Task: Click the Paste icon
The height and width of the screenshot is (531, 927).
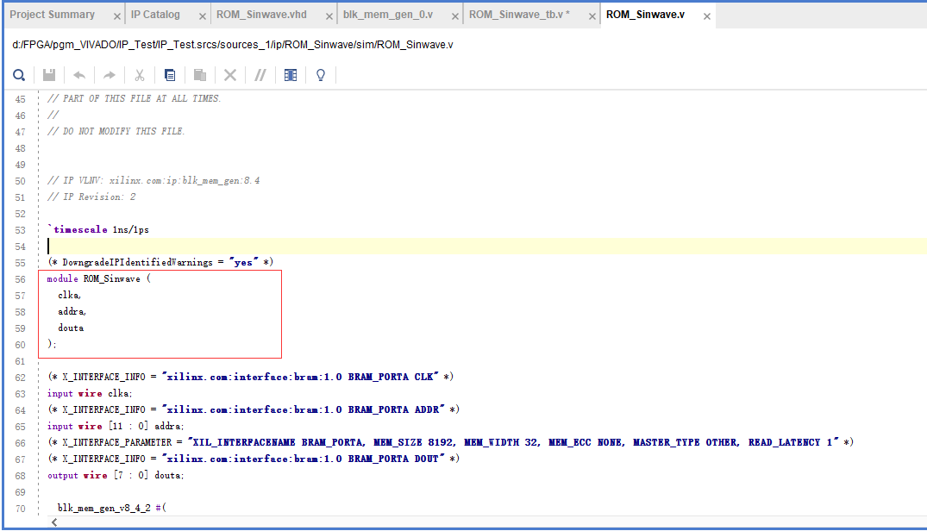Action: pos(200,75)
